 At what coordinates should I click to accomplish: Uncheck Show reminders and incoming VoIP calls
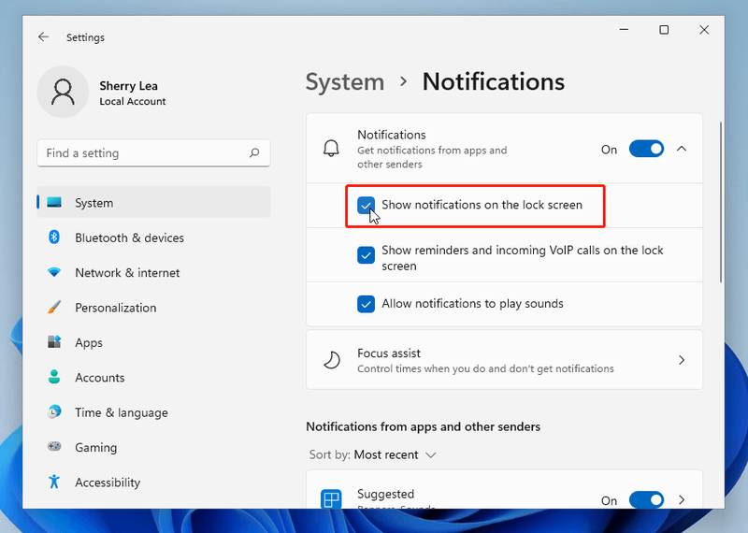(x=366, y=254)
